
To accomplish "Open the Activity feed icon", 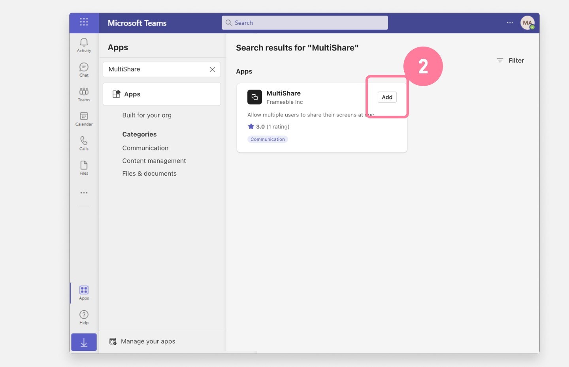I will 84,44.
